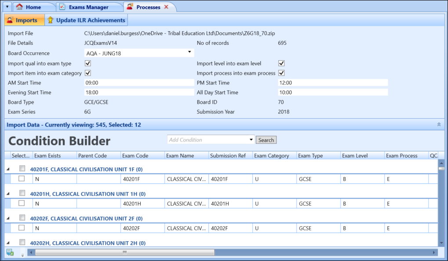Switch to the Home tab

coord(34,7)
